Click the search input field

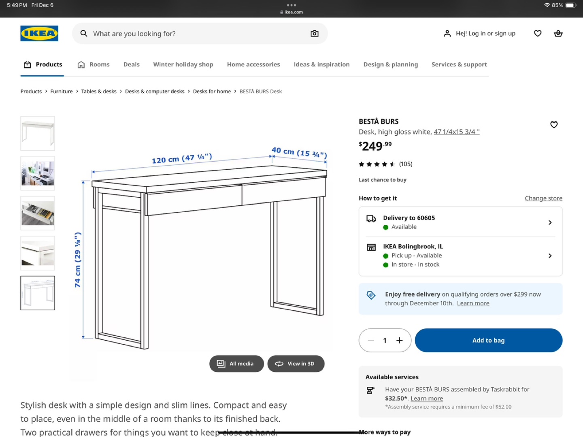[x=200, y=33]
